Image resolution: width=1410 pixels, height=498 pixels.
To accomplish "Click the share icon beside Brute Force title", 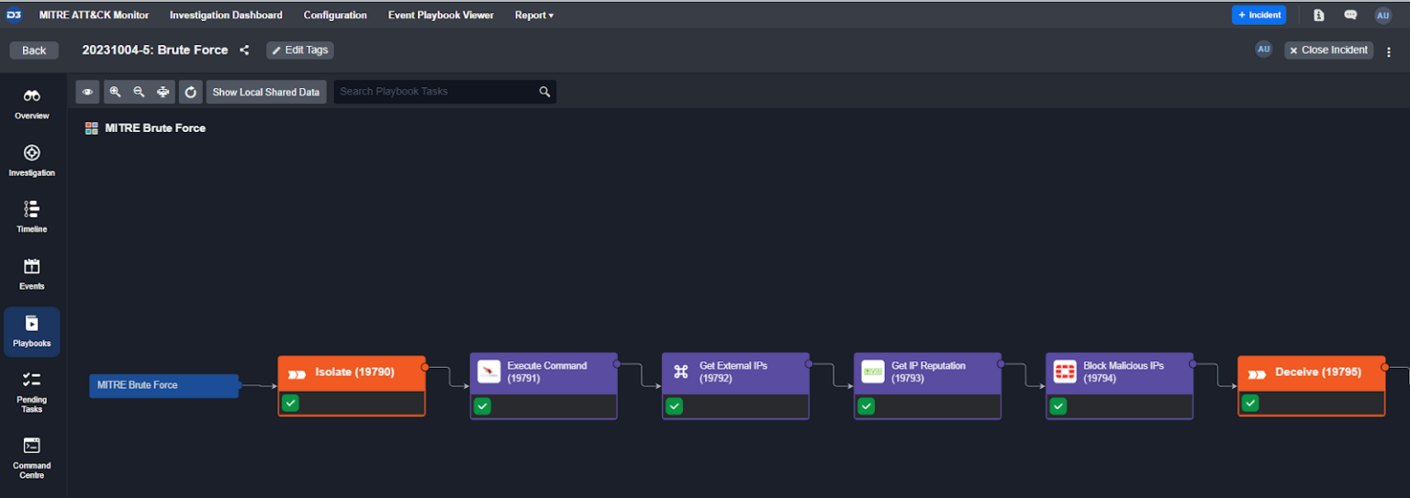I will pyautogui.click(x=244, y=50).
